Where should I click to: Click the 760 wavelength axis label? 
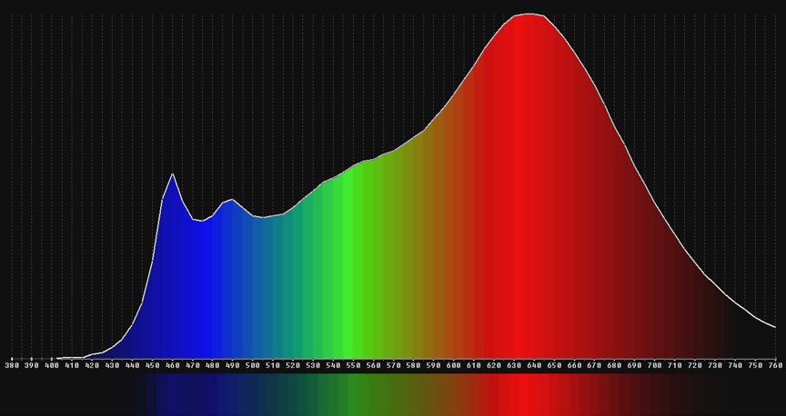coord(774,365)
